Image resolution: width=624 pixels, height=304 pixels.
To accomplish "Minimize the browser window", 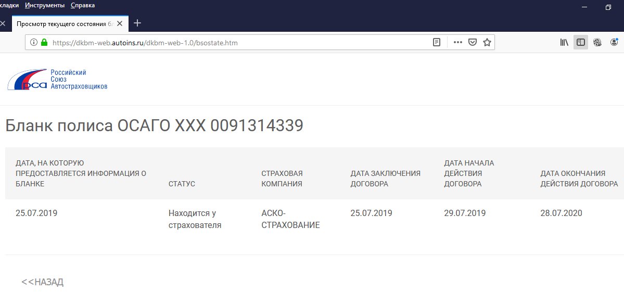I will (x=584, y=7).
